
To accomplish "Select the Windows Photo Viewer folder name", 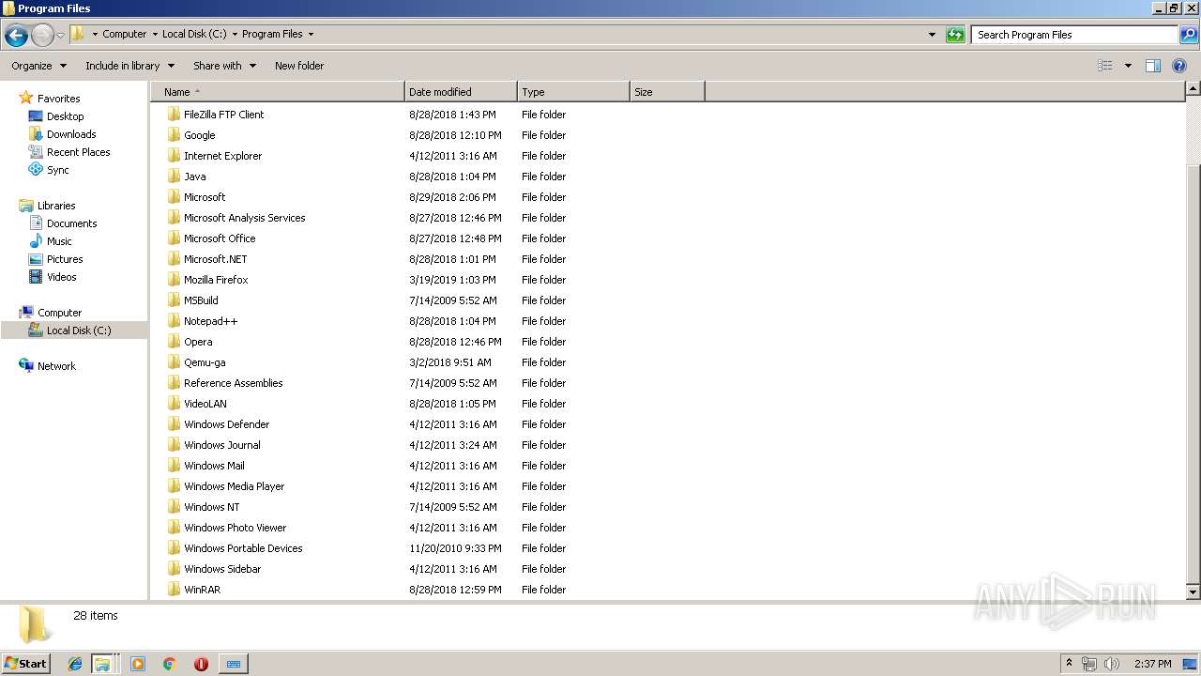I will click(x=235, y=528).
